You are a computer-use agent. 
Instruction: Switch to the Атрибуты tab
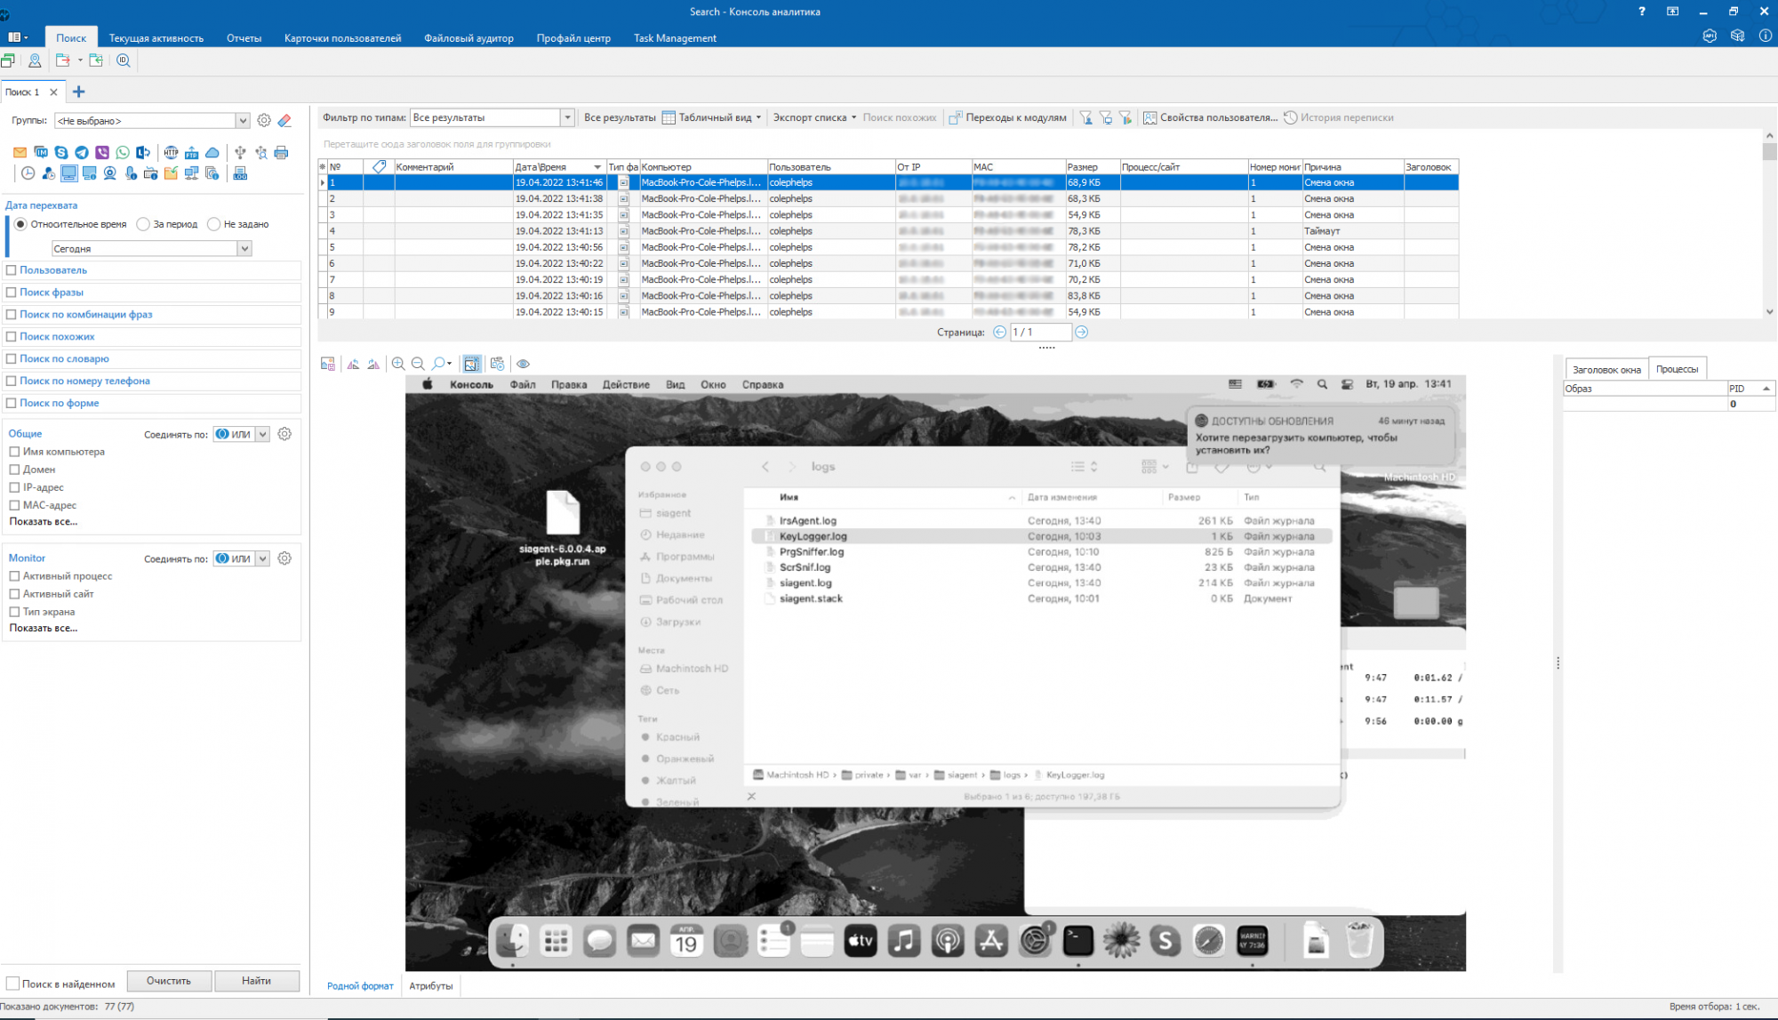click(430, 985)
